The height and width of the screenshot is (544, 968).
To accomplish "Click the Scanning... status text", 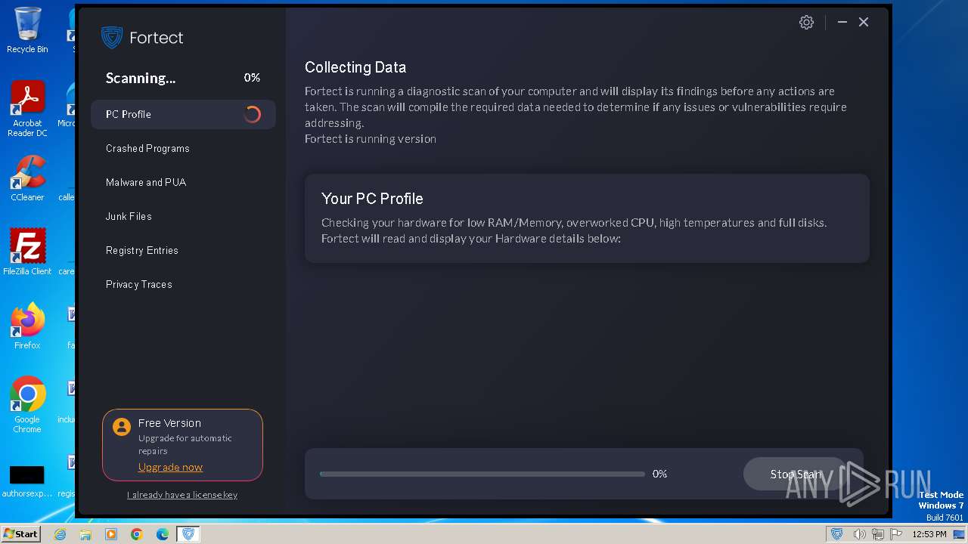I will (x=141, y=78).
